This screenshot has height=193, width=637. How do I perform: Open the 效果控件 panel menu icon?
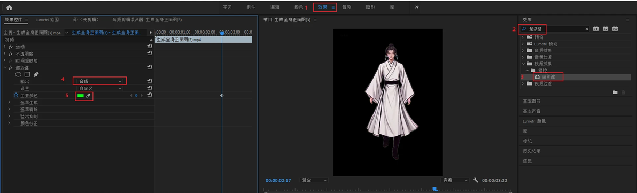point(26,19)
